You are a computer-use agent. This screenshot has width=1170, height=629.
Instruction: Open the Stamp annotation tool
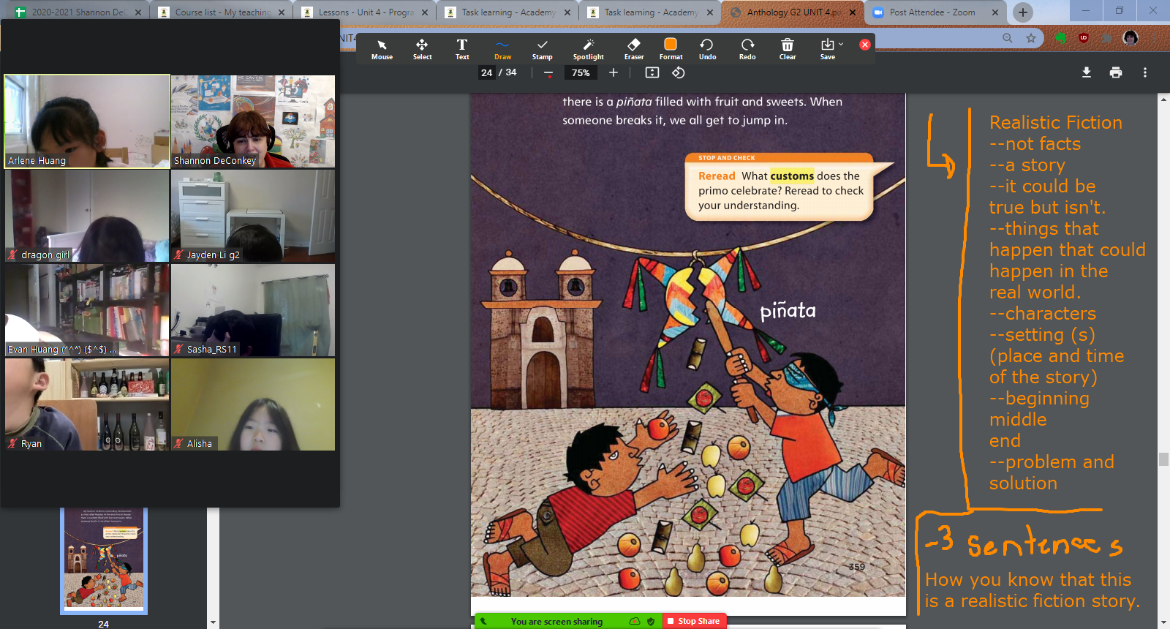click(542, 49)
